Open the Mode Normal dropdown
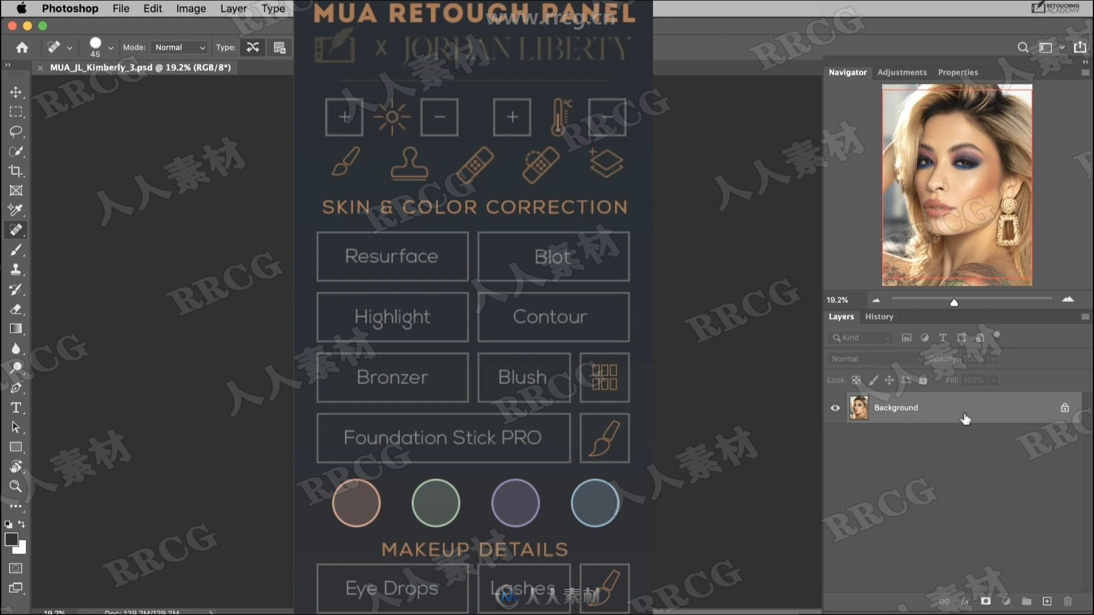This screenshot has height=615, width=1094. pyautogui.click(x=179, y=47)
